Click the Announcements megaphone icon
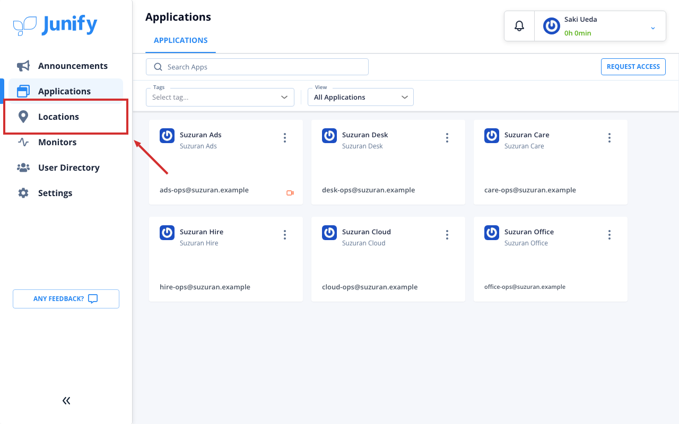Screen dimensions: 679x424 (23, 66)
